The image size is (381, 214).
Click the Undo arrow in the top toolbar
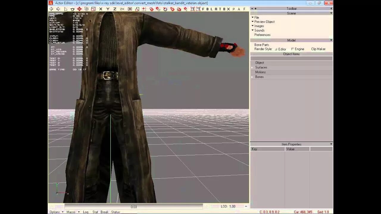(x=51, y=9)
